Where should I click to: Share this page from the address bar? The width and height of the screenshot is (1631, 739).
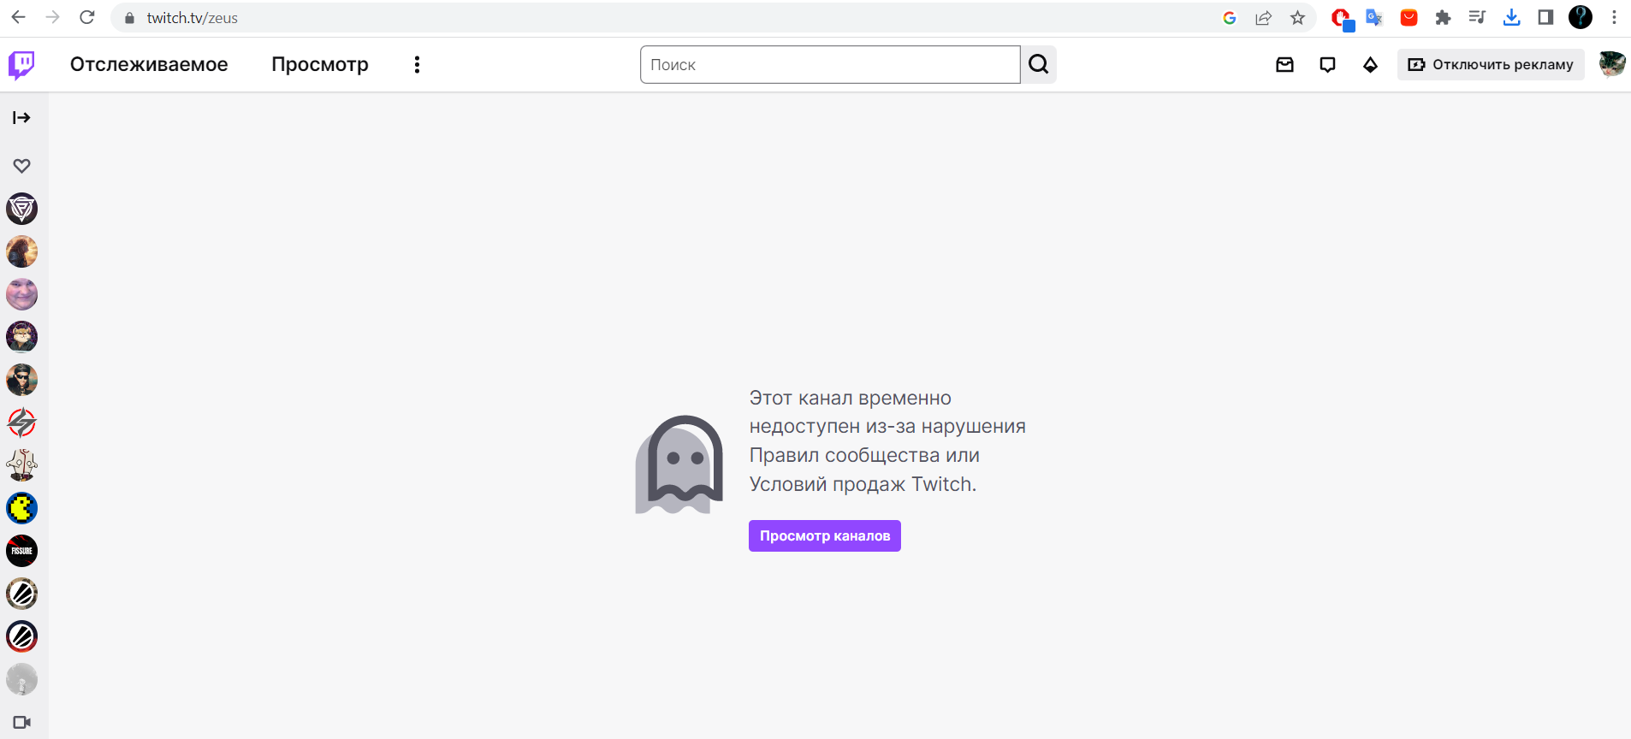tap(1263, 18)
